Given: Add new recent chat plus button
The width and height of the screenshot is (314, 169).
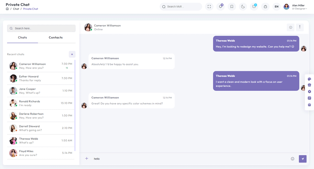Looking at the screenshot, I should [x=72, y=54].
